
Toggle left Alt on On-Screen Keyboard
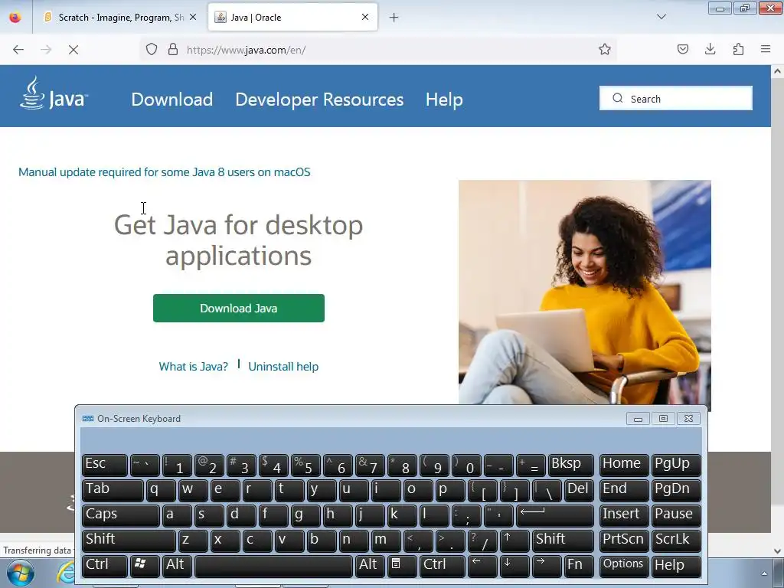click(x=177, y=566)
